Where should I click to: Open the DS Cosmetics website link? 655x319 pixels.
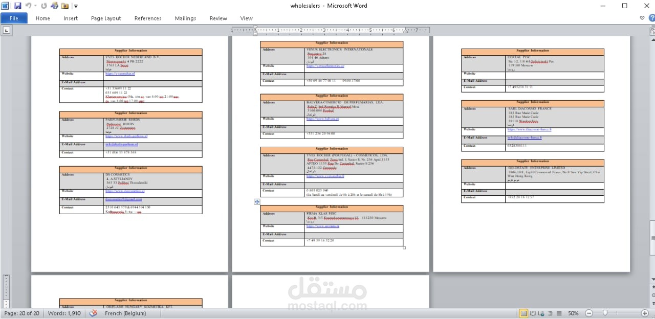tap(125, 191)
